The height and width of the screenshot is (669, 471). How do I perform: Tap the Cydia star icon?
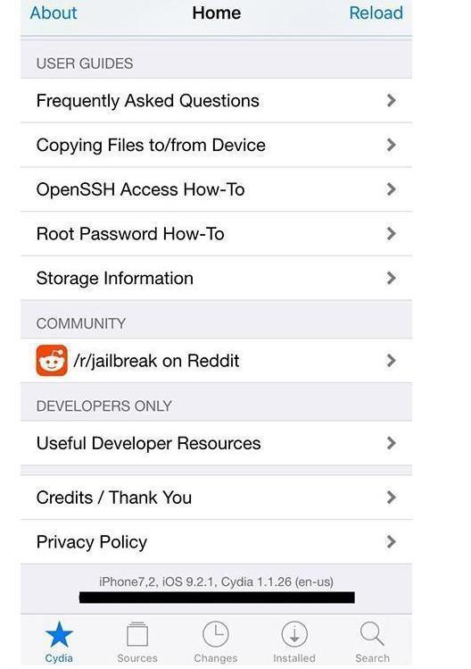coord(59,634)
